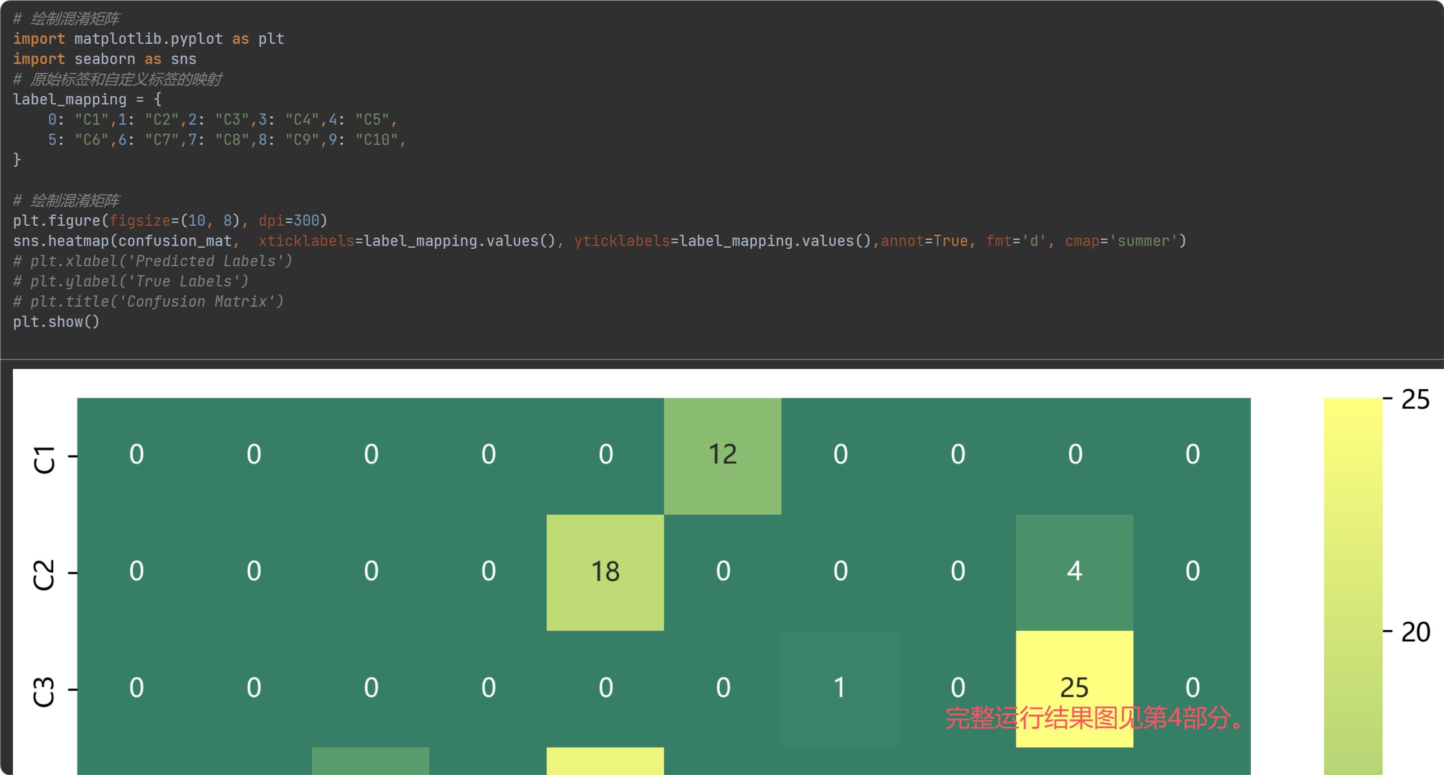This screenshot has width=1444, height=775.
Task: Click the colorbar tick label 25
Action: (1415, 400)
